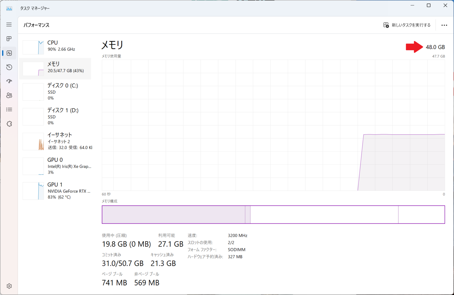Open the Startup apps page icon
Image resolution: width=454 pixels, height=295 pixels.
(9, 81)
